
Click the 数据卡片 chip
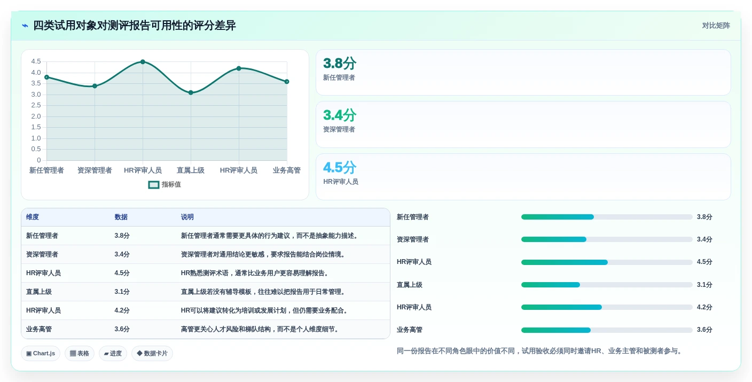click(152, 353)
